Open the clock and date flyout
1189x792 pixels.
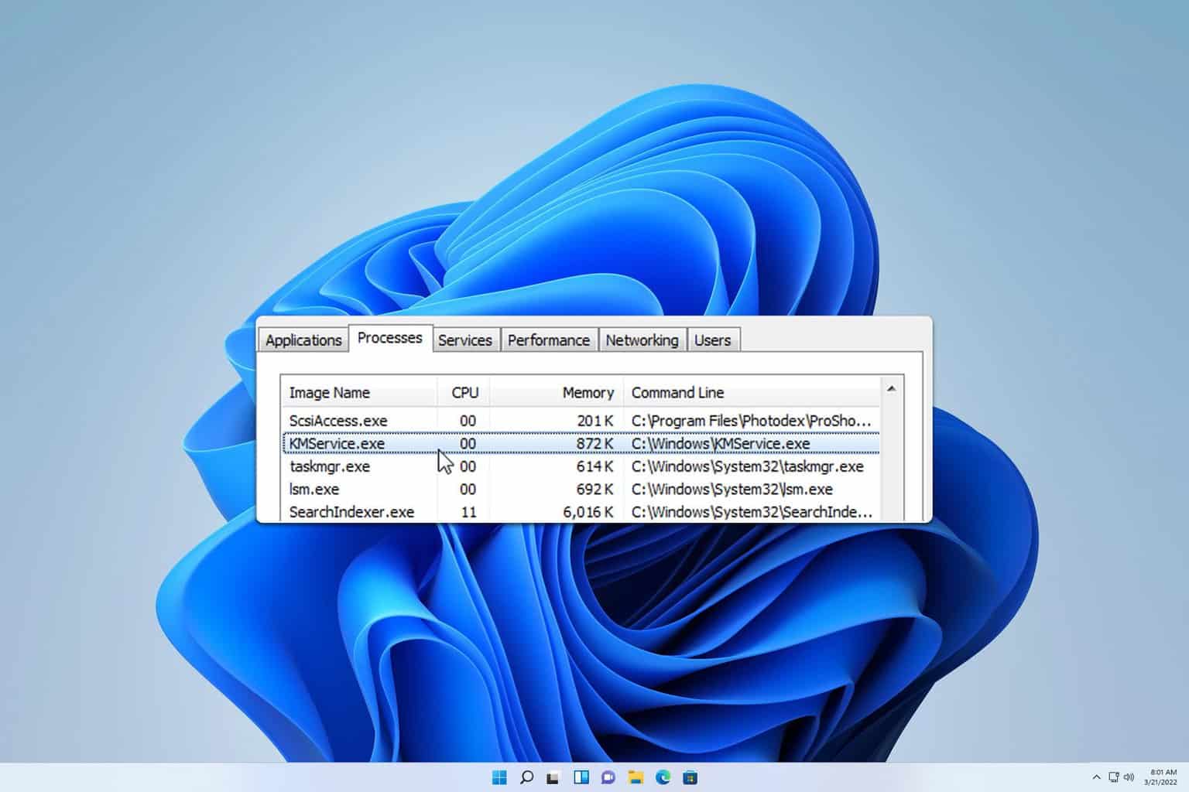pos(1163,777)
